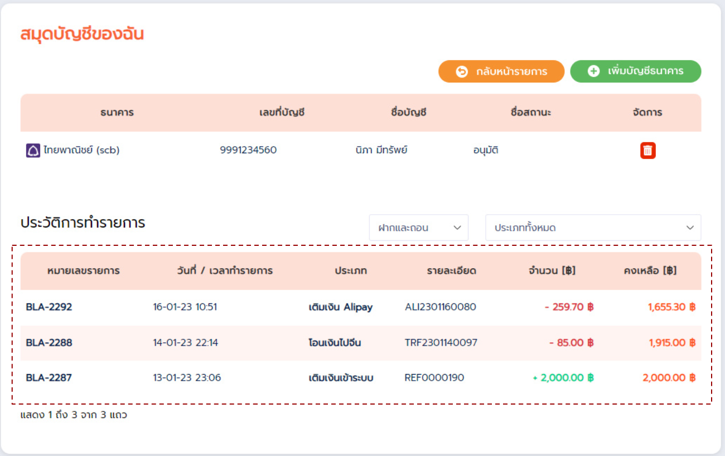Click the back arrow icon on orange button
The height and width of the screenshot is (456, 725).
click(462, 72)
